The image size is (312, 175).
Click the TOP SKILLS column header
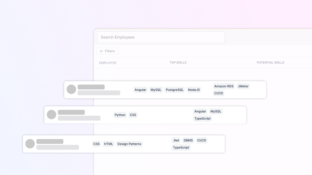click(x=178, y=63)
